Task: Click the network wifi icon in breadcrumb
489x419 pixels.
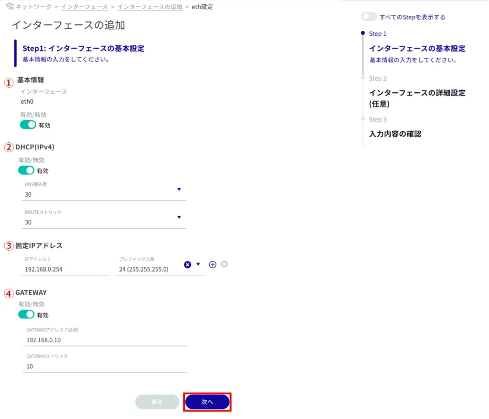Action: coord(10,7)
